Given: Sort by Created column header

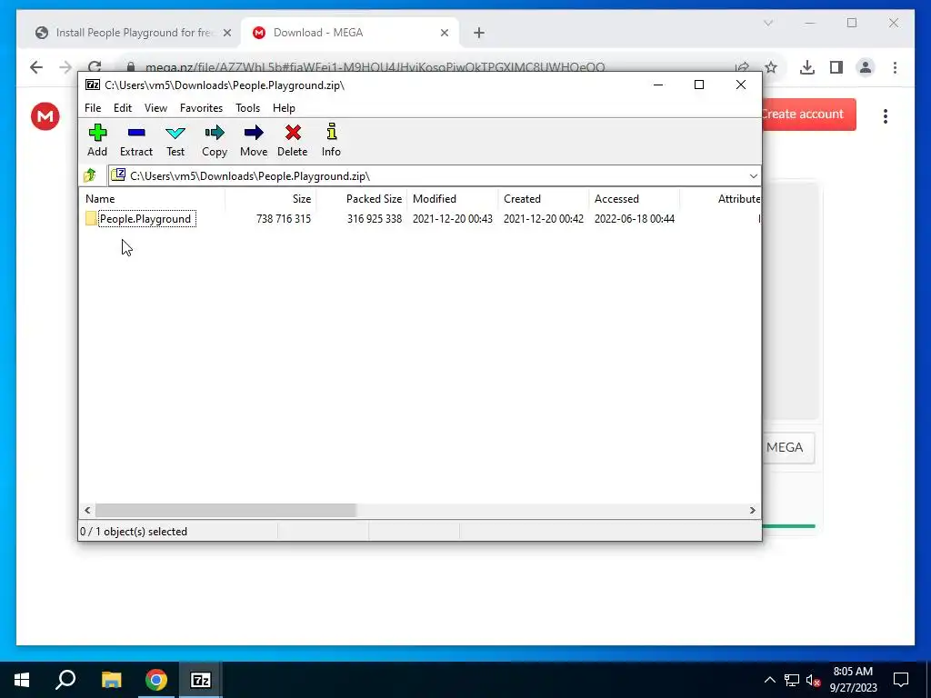Looking at the screenshot, I should tap(544, 199).
